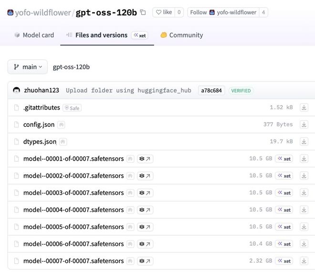Open safetensors viewer for model--00003-of-00007
Image resolution: width=315 pixels, height=279 pixels.
coord(145,193)
